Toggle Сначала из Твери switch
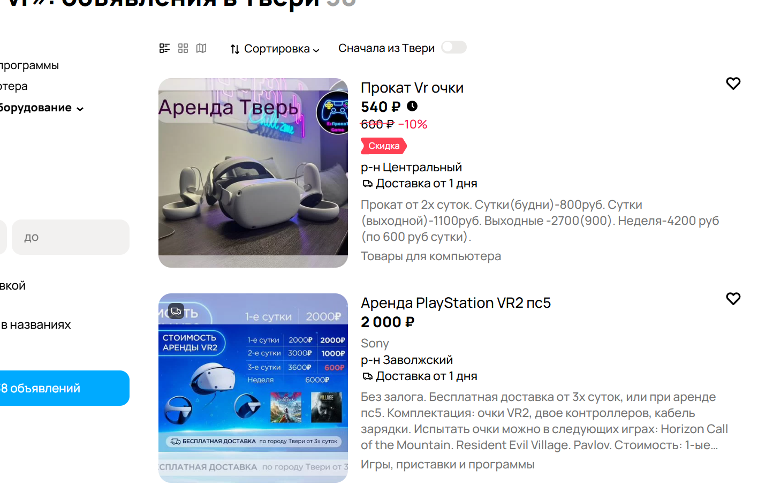The width and height of the screenshot is (758, 500). point(454,48)
